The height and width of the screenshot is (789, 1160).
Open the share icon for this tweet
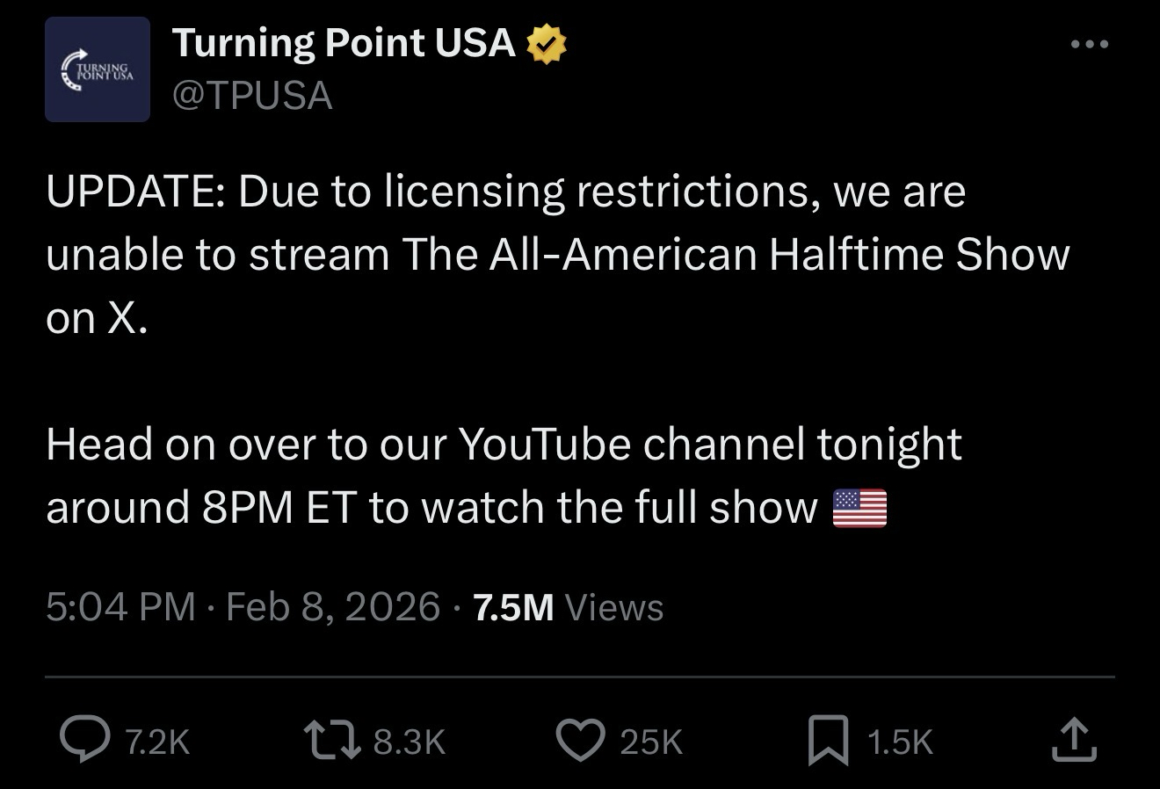(1074, 739)
